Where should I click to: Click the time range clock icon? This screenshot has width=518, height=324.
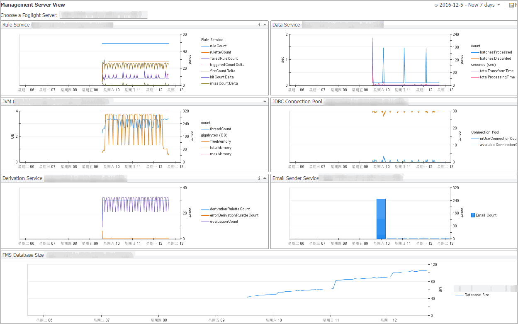point(436,5)
